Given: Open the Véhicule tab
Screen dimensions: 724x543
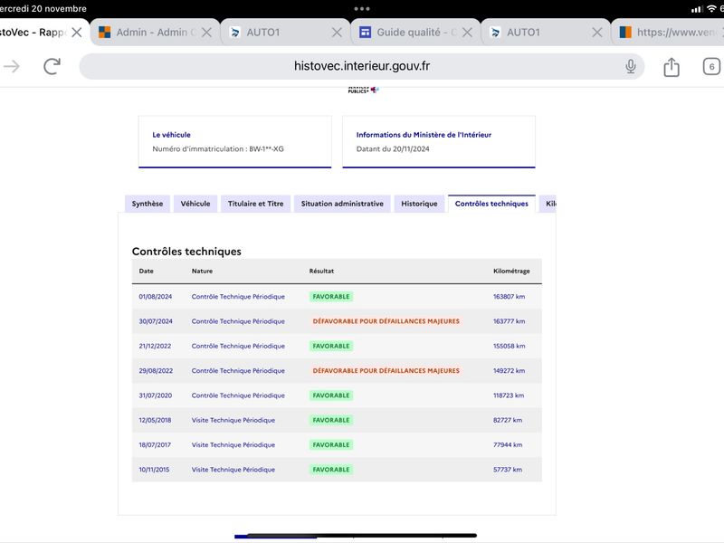Looking at the screenshot, I should [x=195, y=204].
